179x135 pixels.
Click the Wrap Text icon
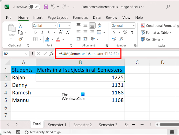99,25
